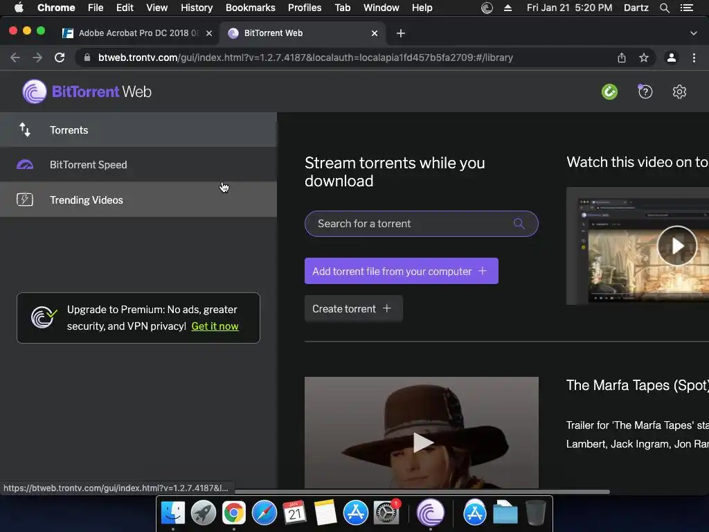Viewport: 709px width, 532px height.
Task: Open a new browser tab
Action: click(x=401, y=33)
